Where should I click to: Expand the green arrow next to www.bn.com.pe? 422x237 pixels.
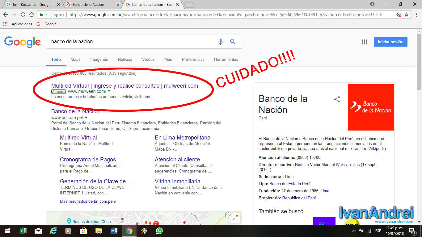[x=86, y=118]
